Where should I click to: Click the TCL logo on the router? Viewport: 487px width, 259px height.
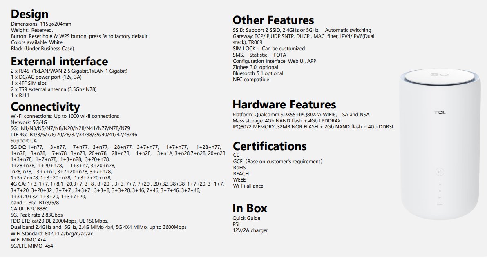click(440, 112)
